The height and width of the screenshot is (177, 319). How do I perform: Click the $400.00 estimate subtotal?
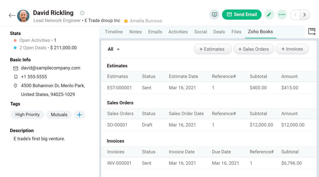(258, 88)
